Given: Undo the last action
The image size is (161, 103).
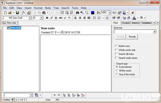Looking at the screenshot, I should (x=52, y=13).
